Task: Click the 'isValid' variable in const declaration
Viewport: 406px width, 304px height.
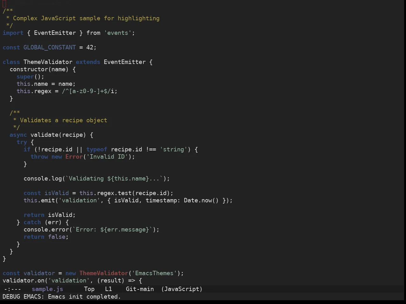Action: point(56,193)
